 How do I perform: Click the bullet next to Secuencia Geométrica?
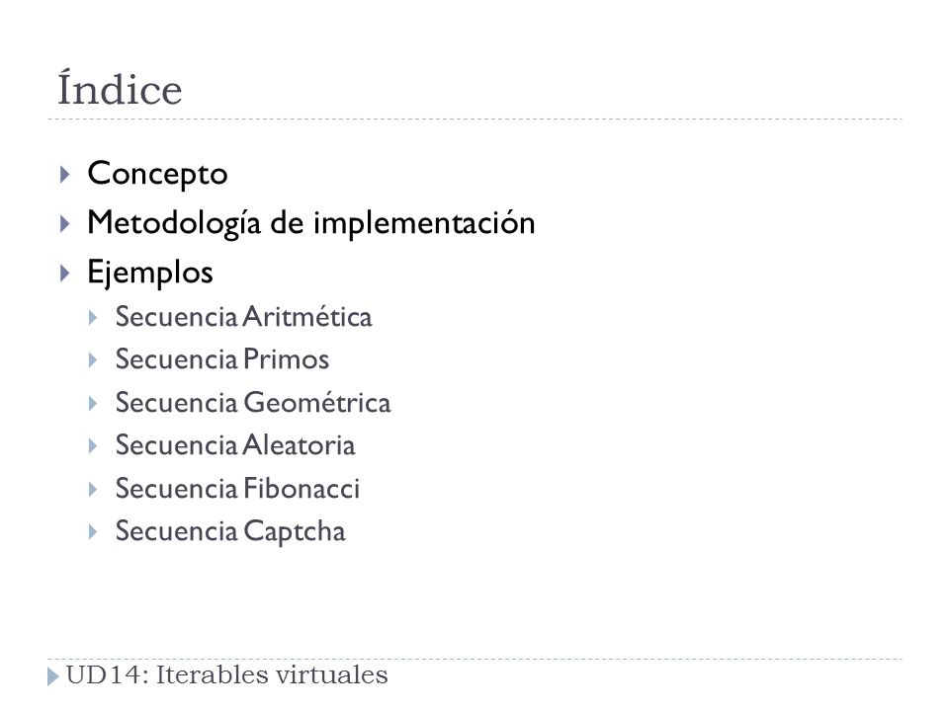(x=93, y=404)
